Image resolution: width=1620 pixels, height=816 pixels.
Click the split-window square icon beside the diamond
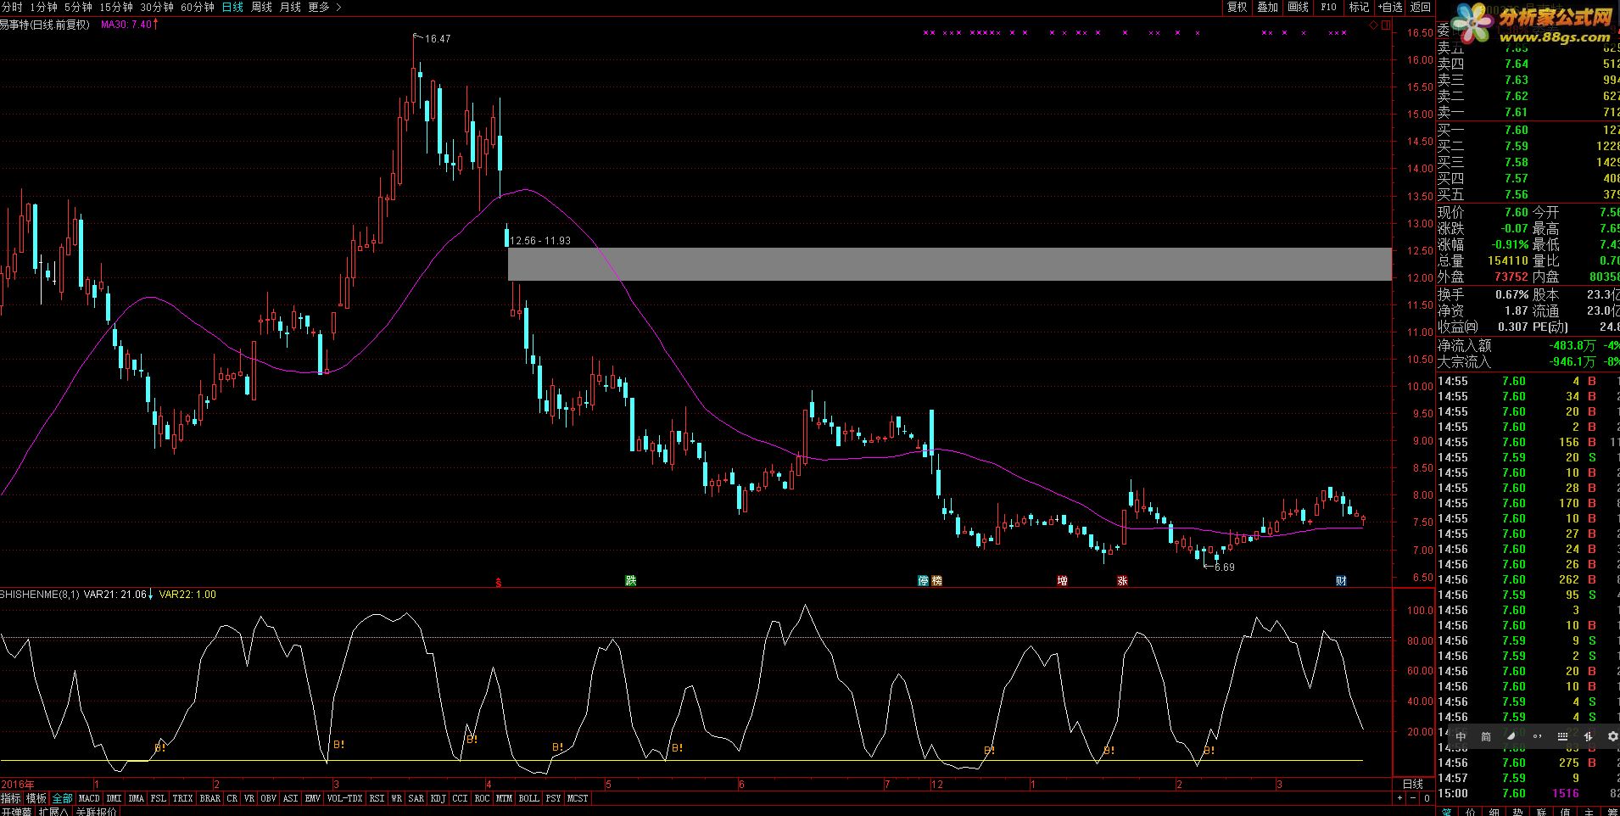pos(1386,25)
